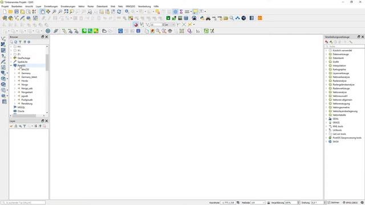Open the Data Source Manager icon

5,18
